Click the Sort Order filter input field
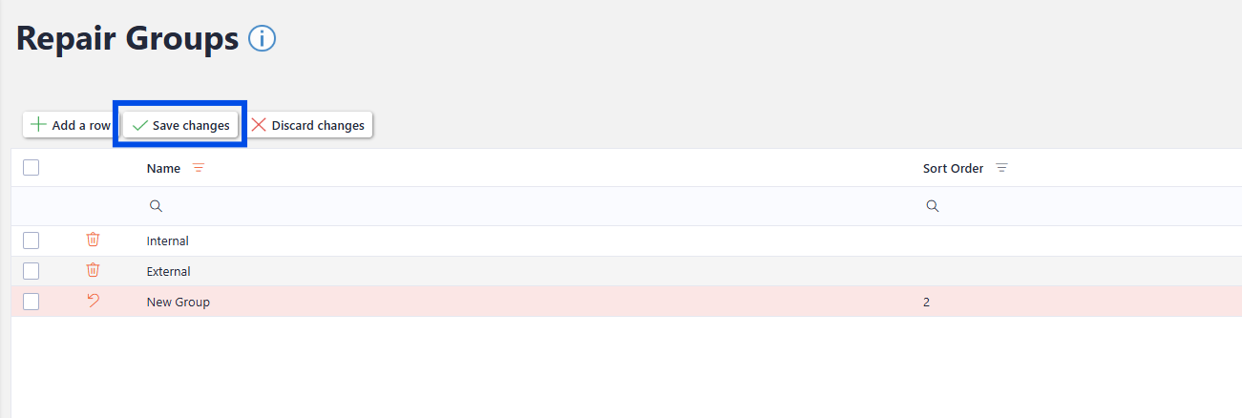The width and height of the screenshot is (1242, 418). (x=1079, y=206)
